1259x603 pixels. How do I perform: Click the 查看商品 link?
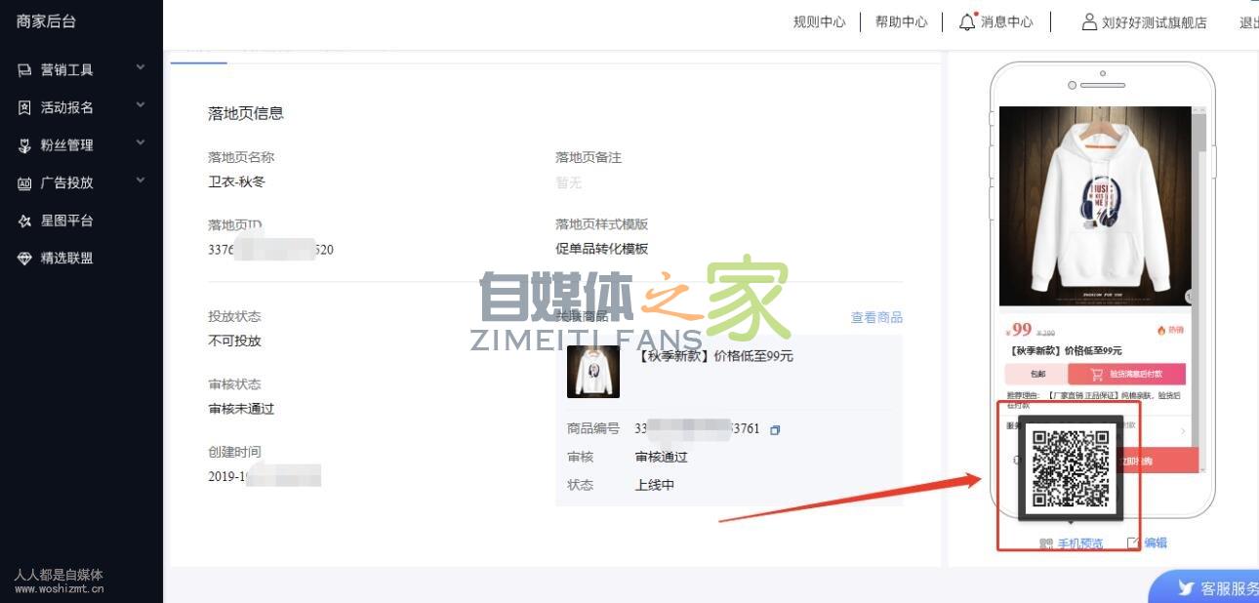pos(875,317)
